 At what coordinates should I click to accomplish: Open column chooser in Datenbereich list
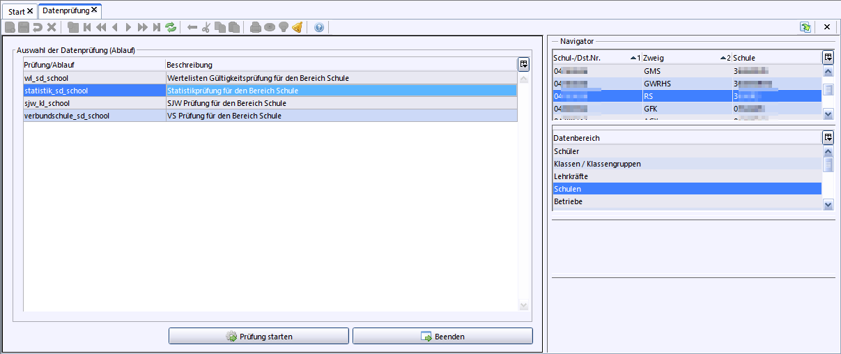(828, 137)
